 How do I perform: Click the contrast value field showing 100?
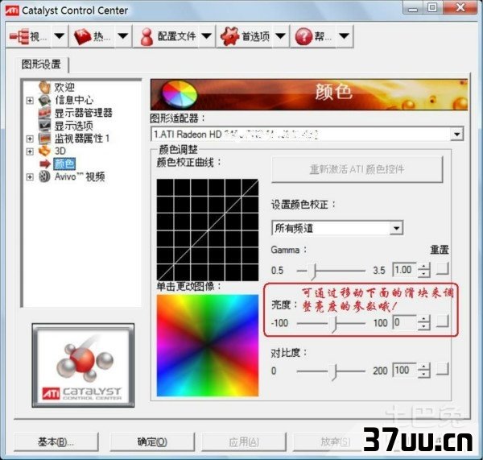[x=404, y=370]
